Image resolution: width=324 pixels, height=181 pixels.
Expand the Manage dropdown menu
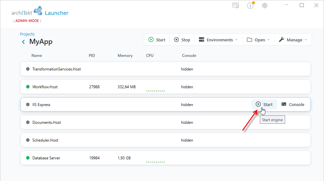coord(293,40)
